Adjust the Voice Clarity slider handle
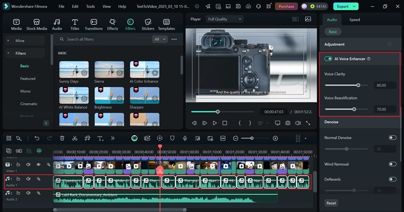Viewport: 404px width, 212px height. click(x=358, y=85)
